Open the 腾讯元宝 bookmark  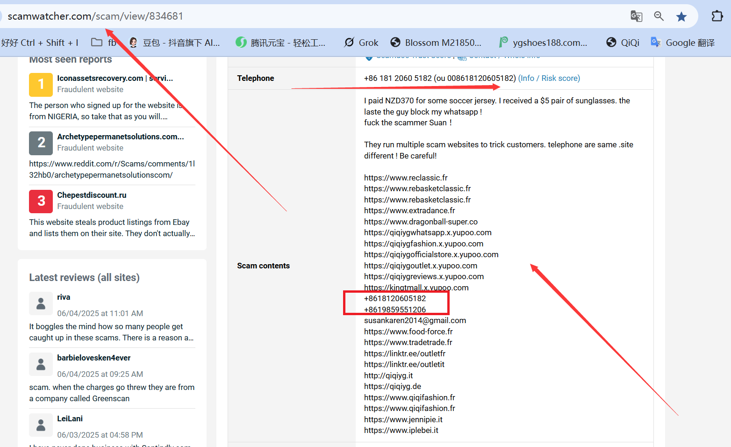click(280, 43)
